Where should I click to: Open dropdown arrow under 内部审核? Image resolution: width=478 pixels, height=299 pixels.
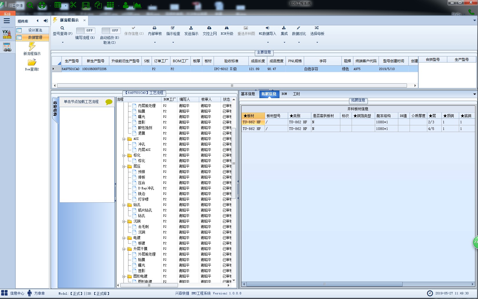tap(155, 43)
